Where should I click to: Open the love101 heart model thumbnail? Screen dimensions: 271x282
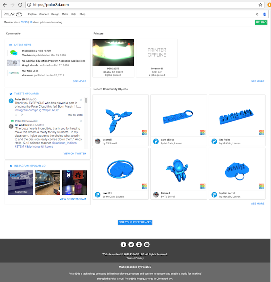[x=120, y=169]
